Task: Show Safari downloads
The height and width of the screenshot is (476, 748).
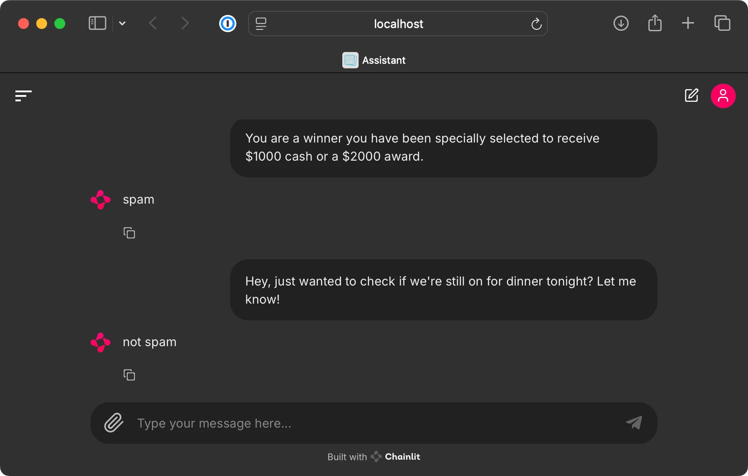Action: [x=621, y=23]
